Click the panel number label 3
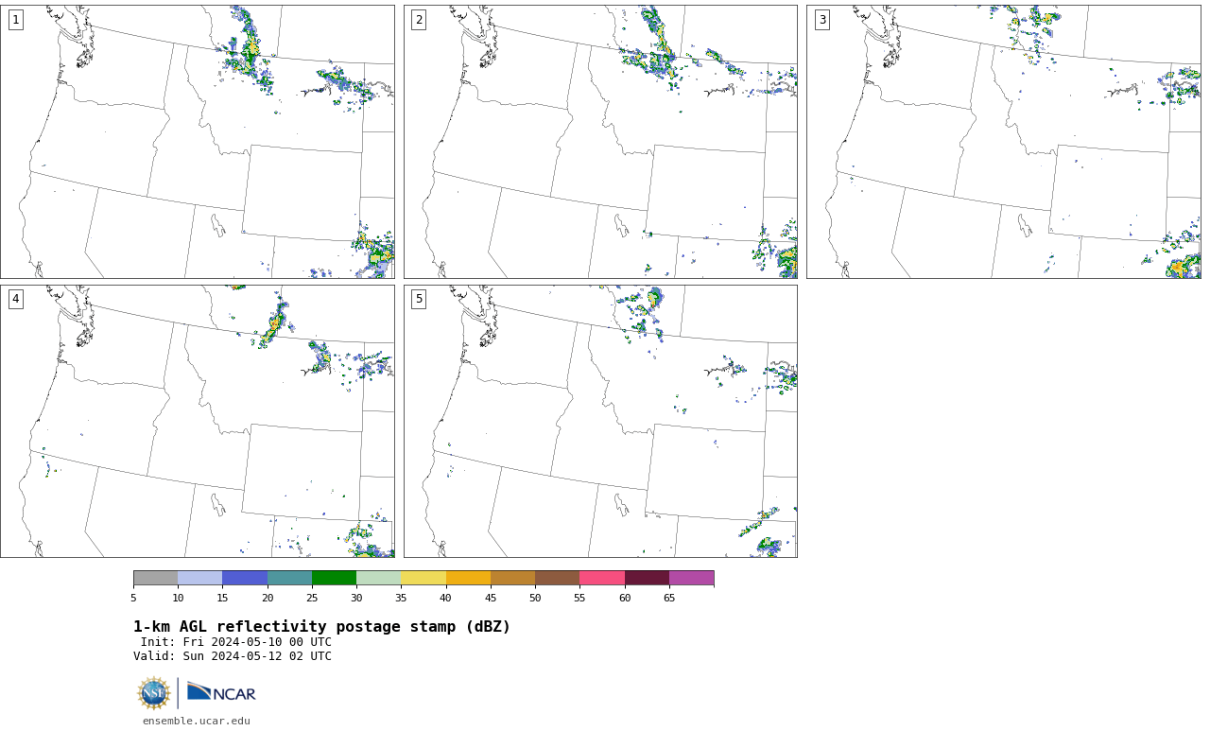 [x=821, y=20]
